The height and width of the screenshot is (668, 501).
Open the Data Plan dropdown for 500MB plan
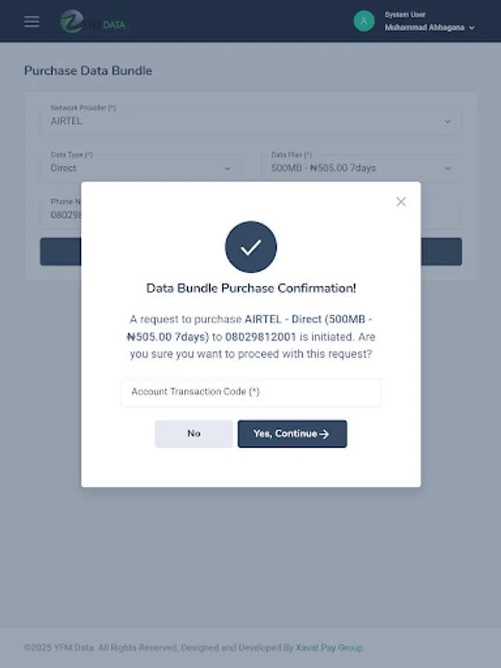(x=360, y=168)
